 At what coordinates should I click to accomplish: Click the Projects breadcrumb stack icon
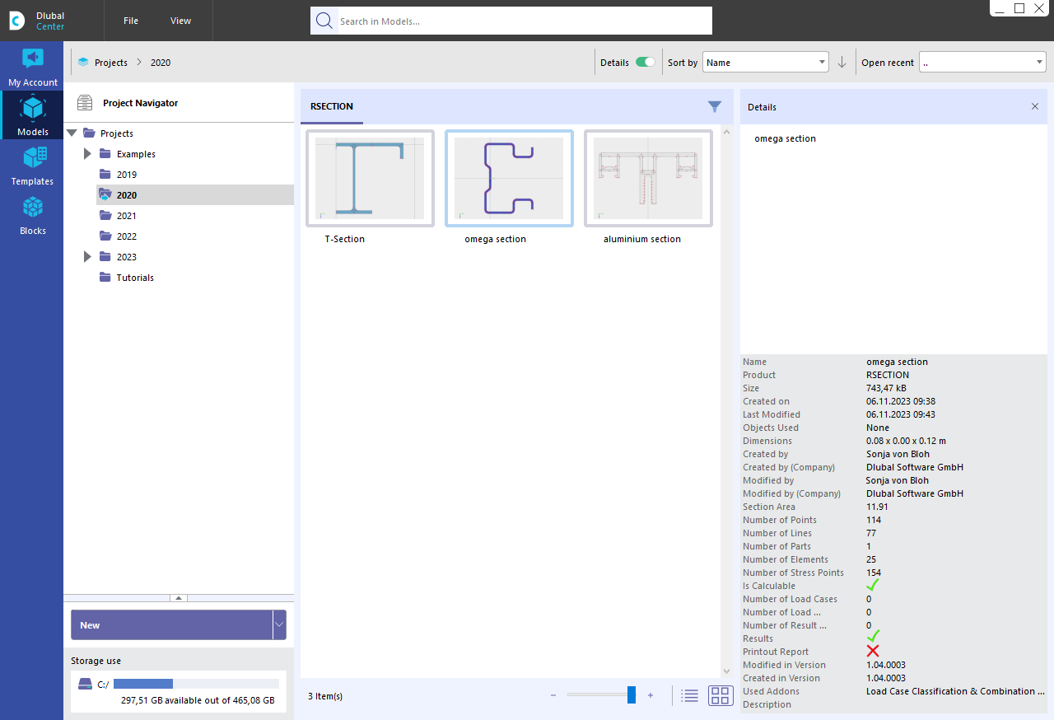(83, 62)
